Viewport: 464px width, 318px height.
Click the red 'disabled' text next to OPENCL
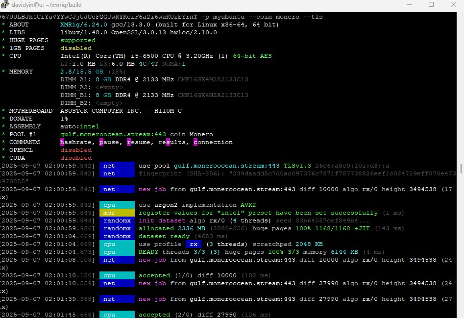coord(76,150)
